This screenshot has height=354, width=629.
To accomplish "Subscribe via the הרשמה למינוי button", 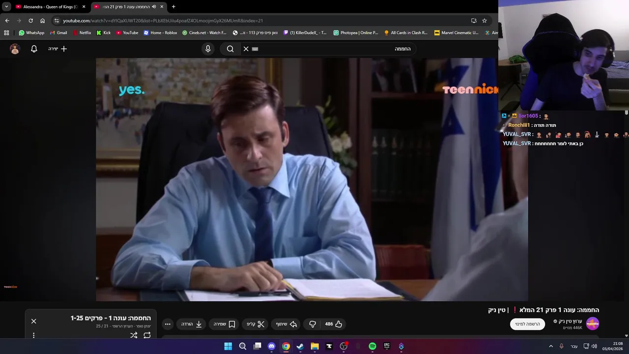I will pos(527,324).
